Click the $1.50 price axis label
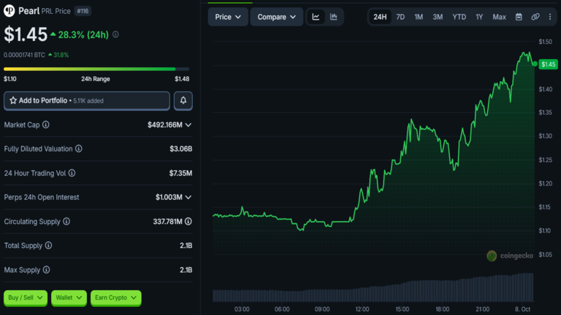Viewport: 561px width, 315px height. coord(545,42)
